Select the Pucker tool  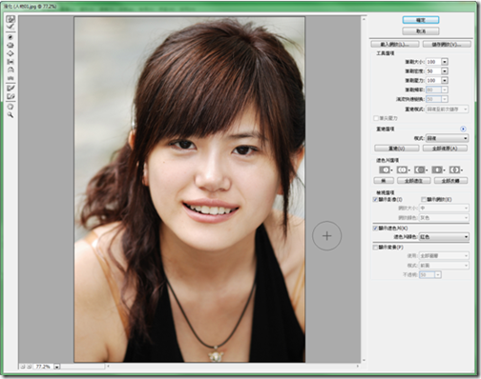point(10,46)
